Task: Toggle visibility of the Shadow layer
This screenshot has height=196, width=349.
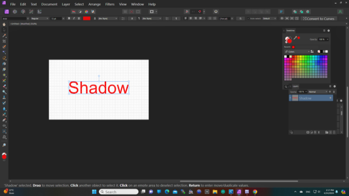Action: click(330, 98)
